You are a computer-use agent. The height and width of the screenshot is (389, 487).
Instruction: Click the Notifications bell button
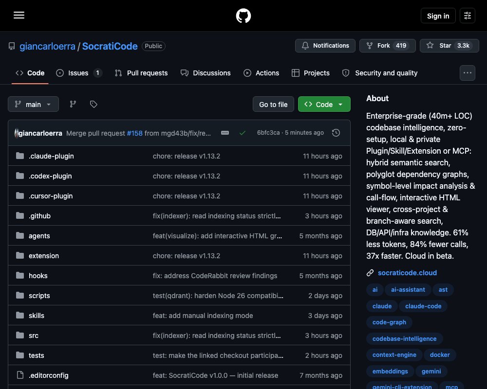pos(325,46)
